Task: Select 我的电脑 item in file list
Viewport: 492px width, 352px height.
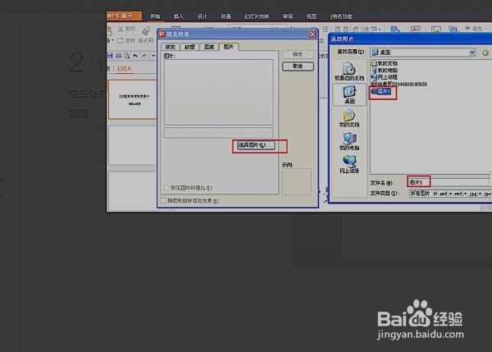Action: [385, 70]
